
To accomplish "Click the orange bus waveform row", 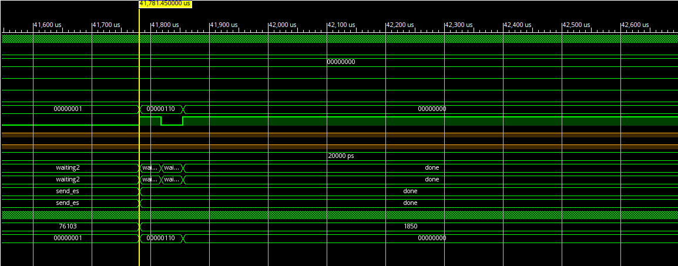I will click(x=341, y=135).
